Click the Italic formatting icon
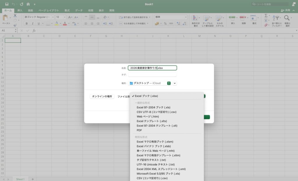The width and height of the screenshot is (298, 181). click(x=33, y=23)
